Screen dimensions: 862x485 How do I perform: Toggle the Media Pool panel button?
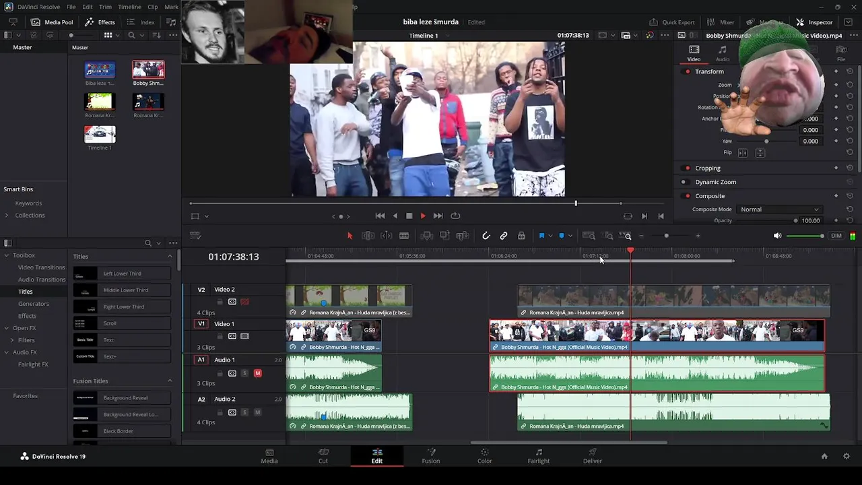tap(52, 22)
